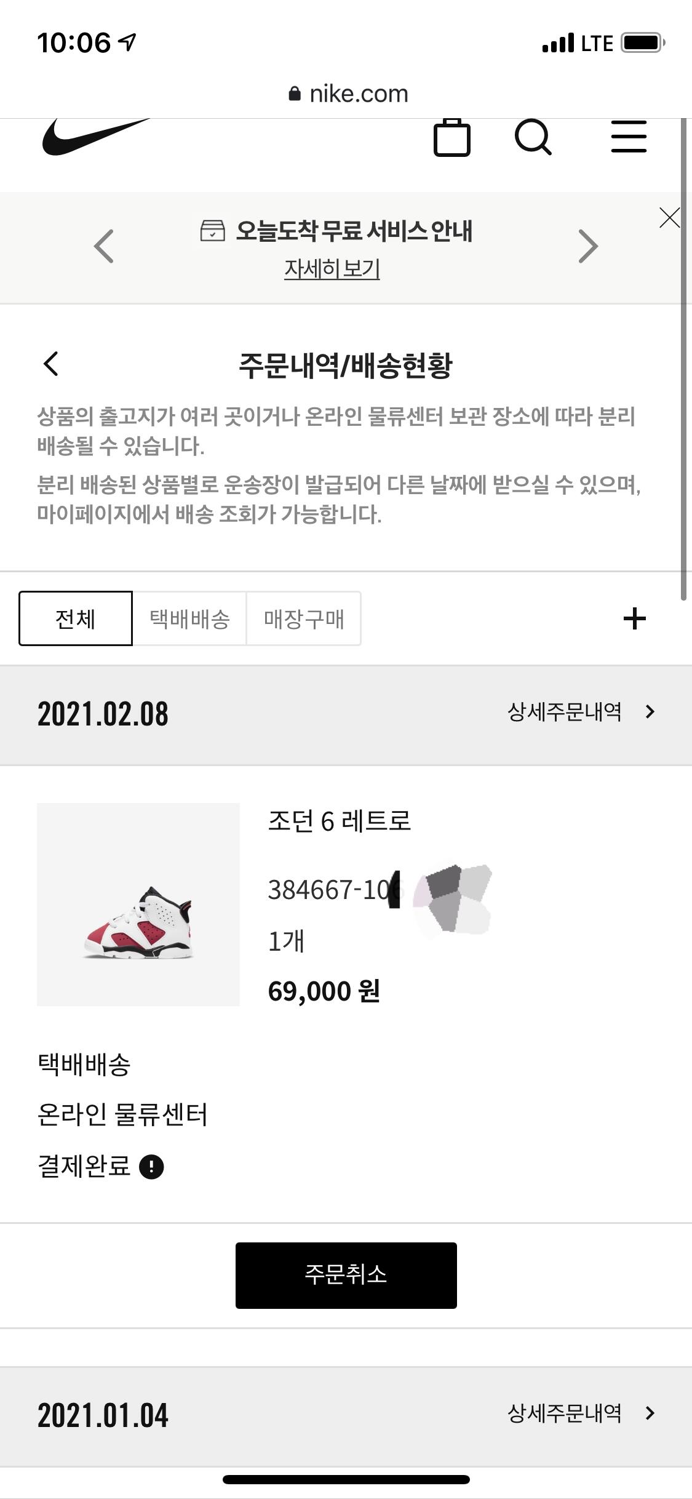Tap the Nike swoosh logo
Screen dimensions: 692x1499
tap(95, 137)
